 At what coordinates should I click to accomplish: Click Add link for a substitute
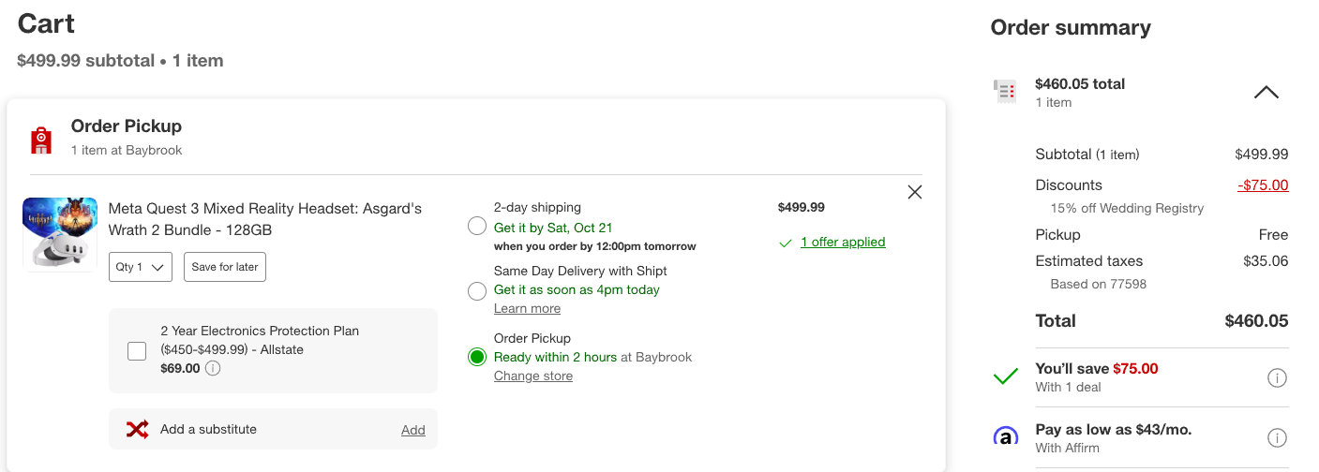pos(413,430)
